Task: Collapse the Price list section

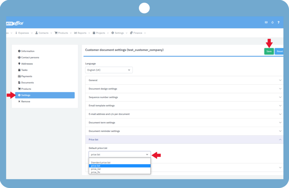Action: click(x=184, y=139)
